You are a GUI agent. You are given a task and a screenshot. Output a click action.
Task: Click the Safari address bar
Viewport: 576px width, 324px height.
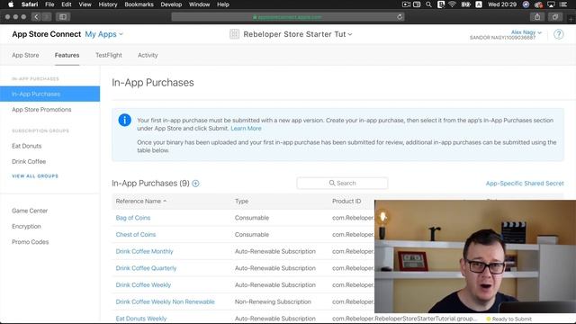(288, 17)
